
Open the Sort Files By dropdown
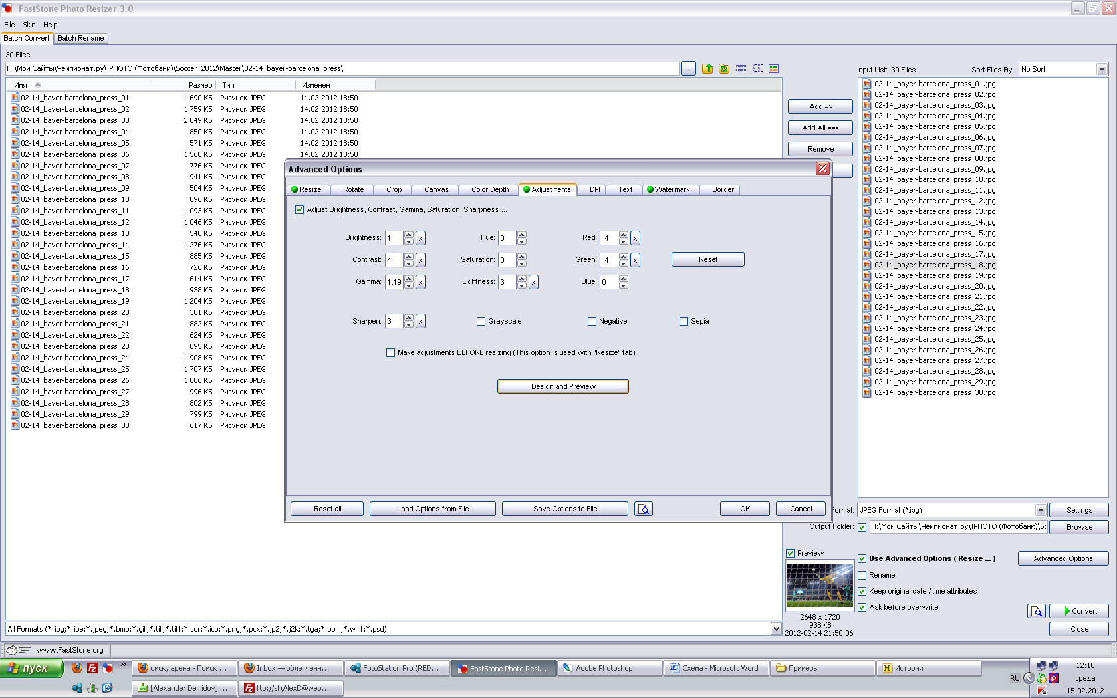(1102, 69)
